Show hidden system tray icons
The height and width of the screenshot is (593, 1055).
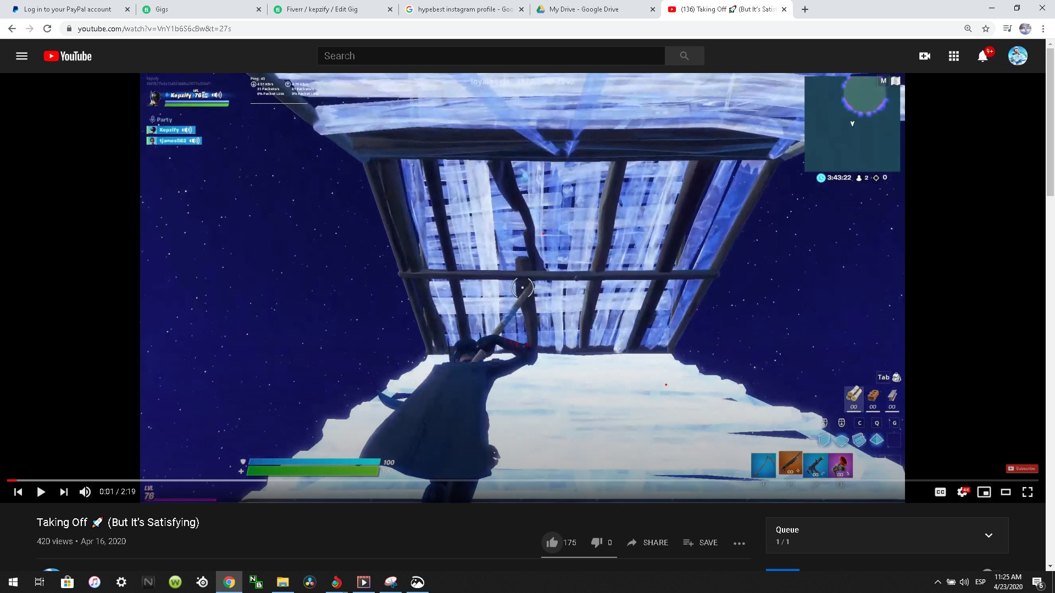(x=937, y=582)
